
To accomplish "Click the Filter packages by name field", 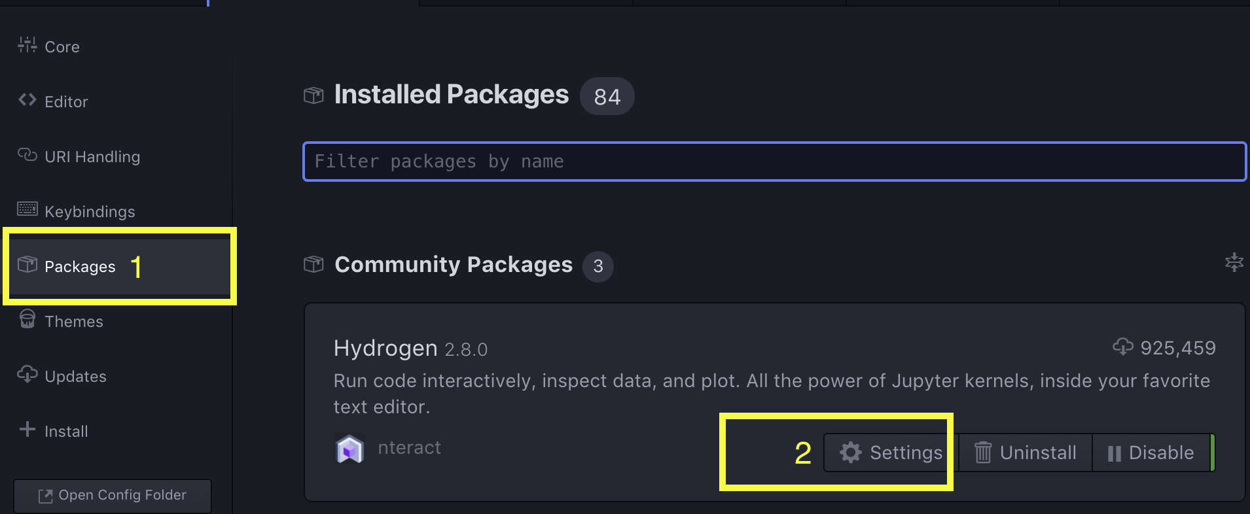I will coord(774,162).
